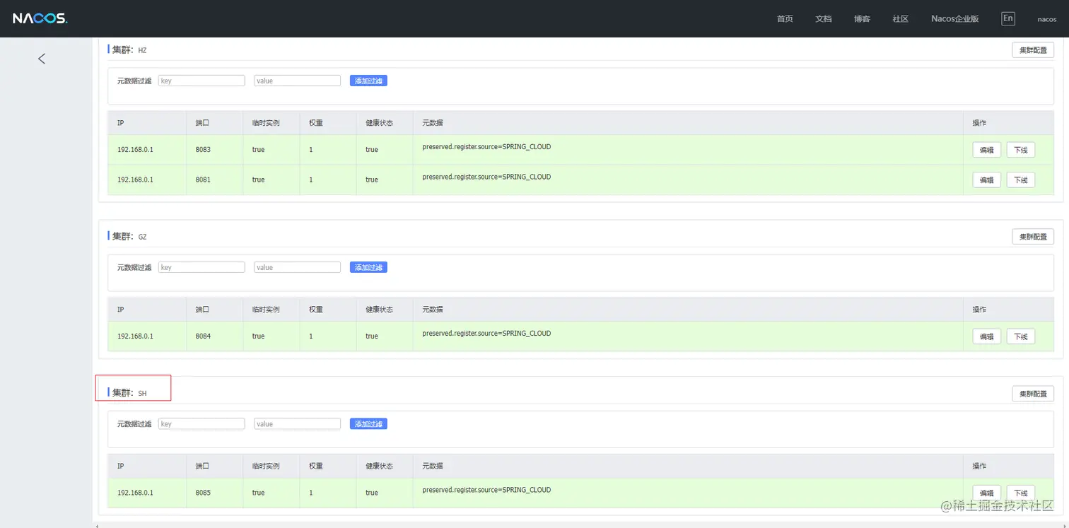Click the 集群 HZ section title
1069x528 pixels.
point(129,49)
